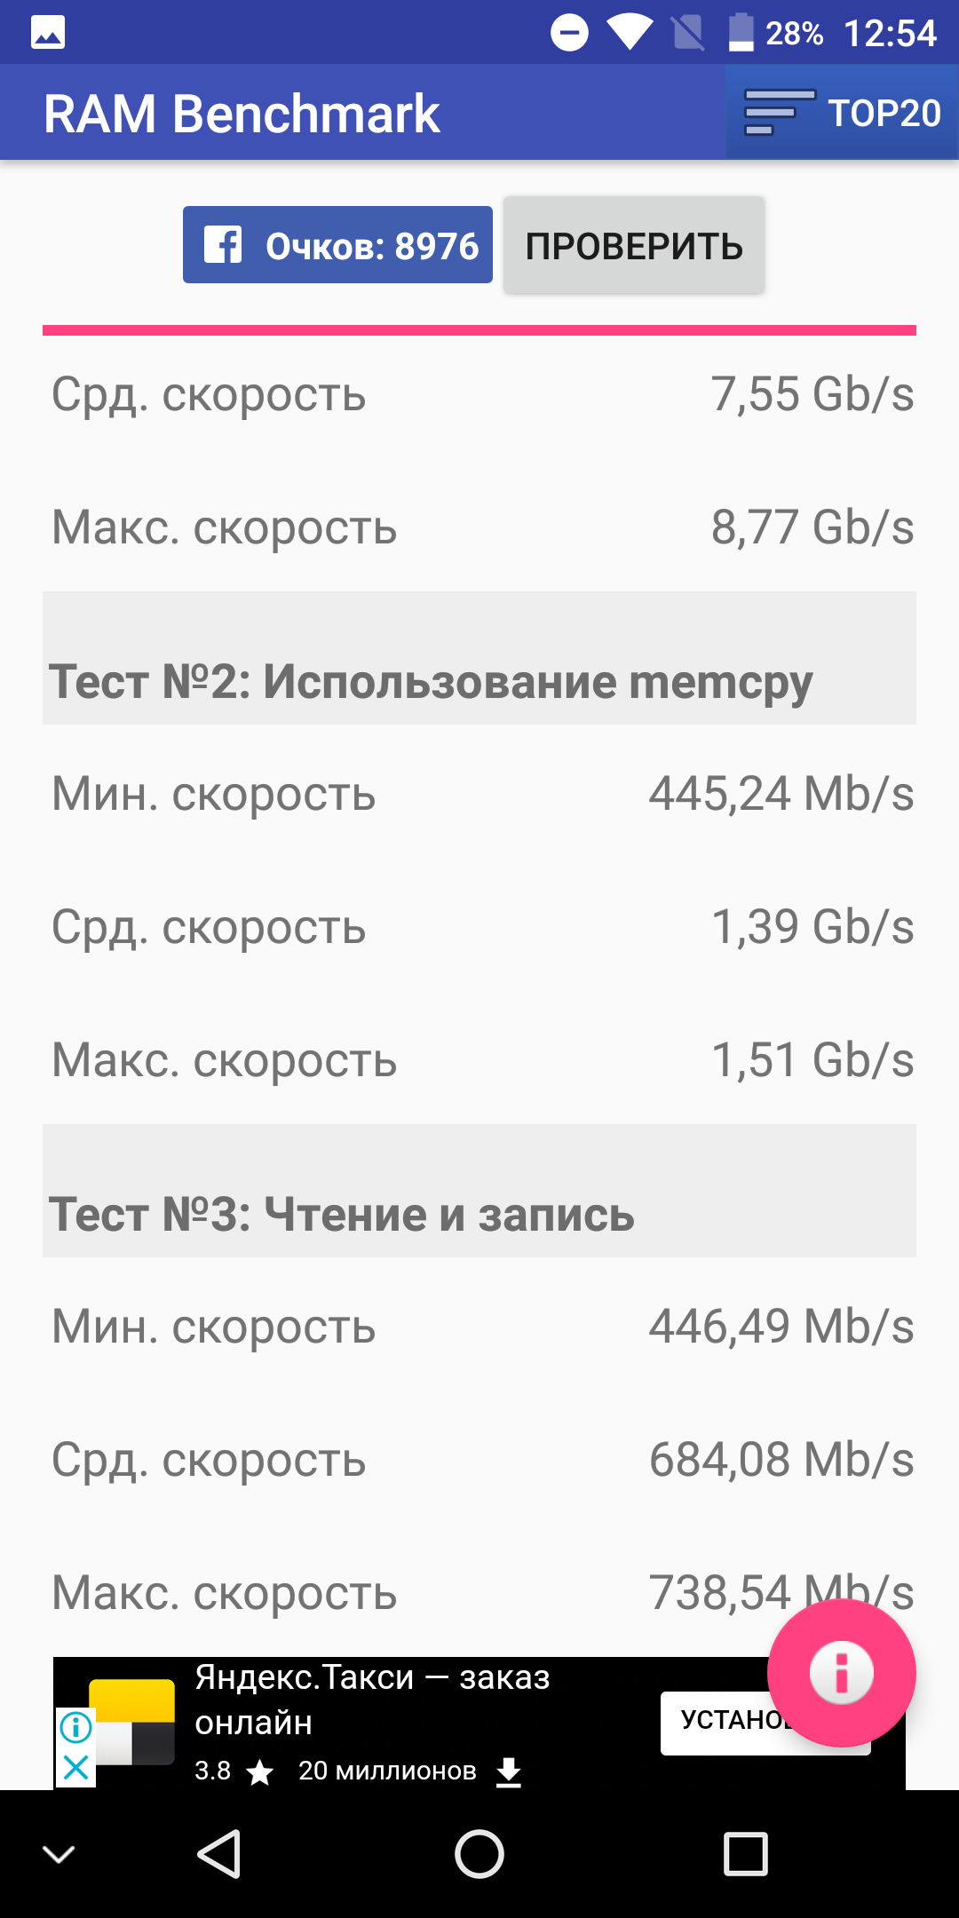
Task: Open recent apps square icon
Action: click(746, 1854)
